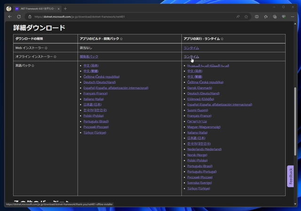Open offline installer ランタイム link
Image resolution: width=301 pixels, height=211 pixels.
(x=191, y=57)
